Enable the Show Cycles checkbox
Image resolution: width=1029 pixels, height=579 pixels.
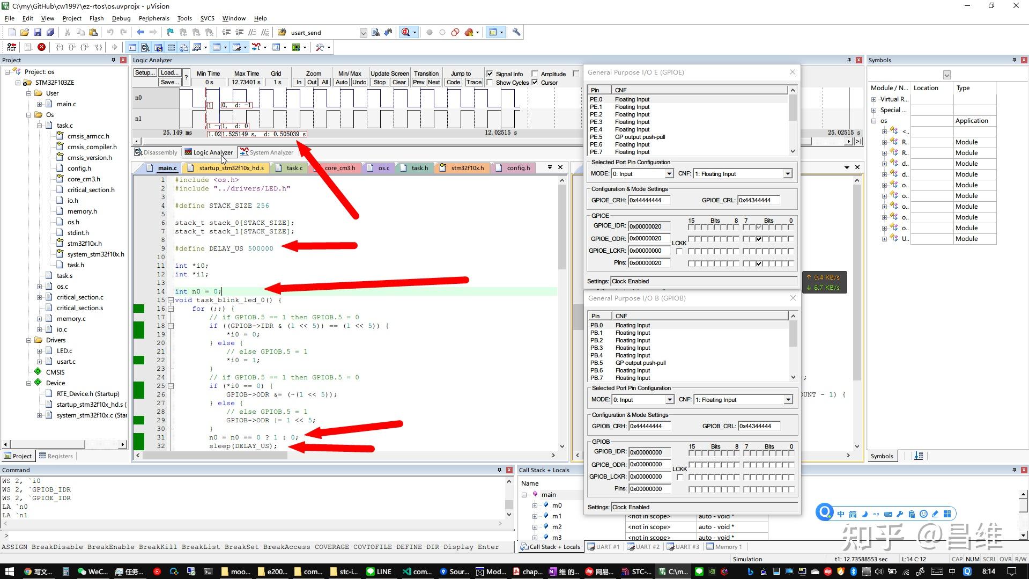[490, 83]
